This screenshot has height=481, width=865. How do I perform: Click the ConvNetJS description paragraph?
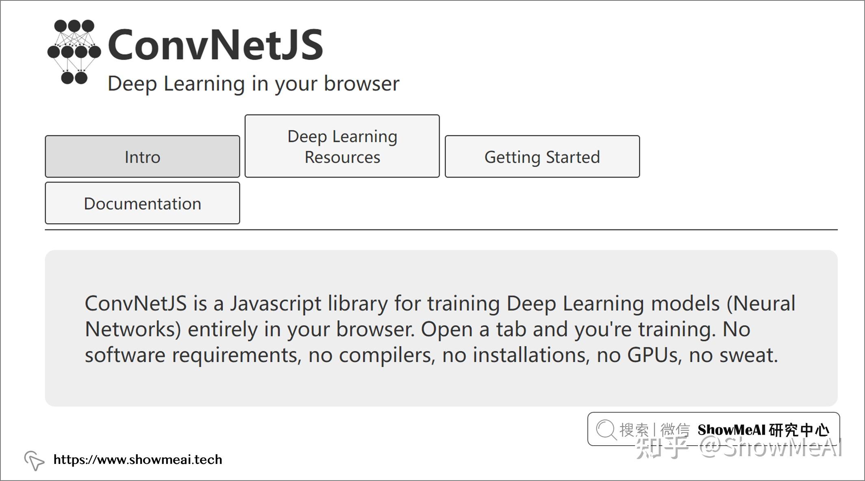[440, 329]
